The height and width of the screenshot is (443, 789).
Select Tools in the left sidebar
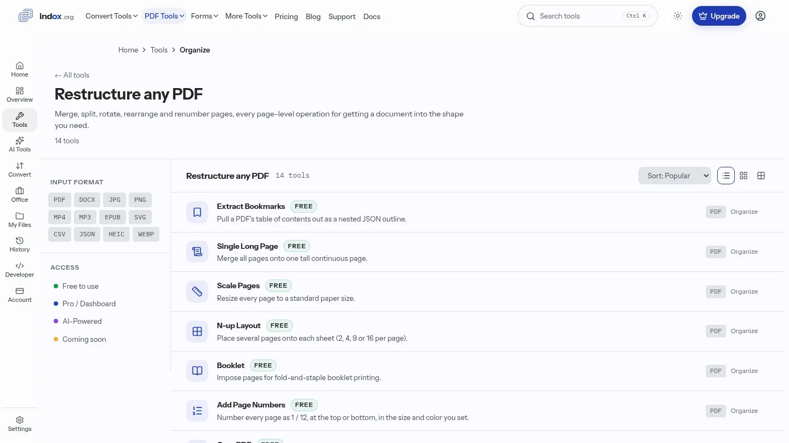(20, 120)
